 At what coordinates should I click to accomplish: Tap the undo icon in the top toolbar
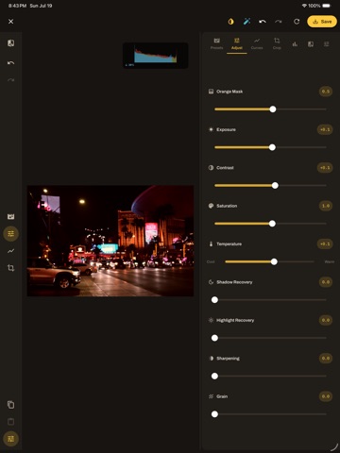[x=263, y=22]
